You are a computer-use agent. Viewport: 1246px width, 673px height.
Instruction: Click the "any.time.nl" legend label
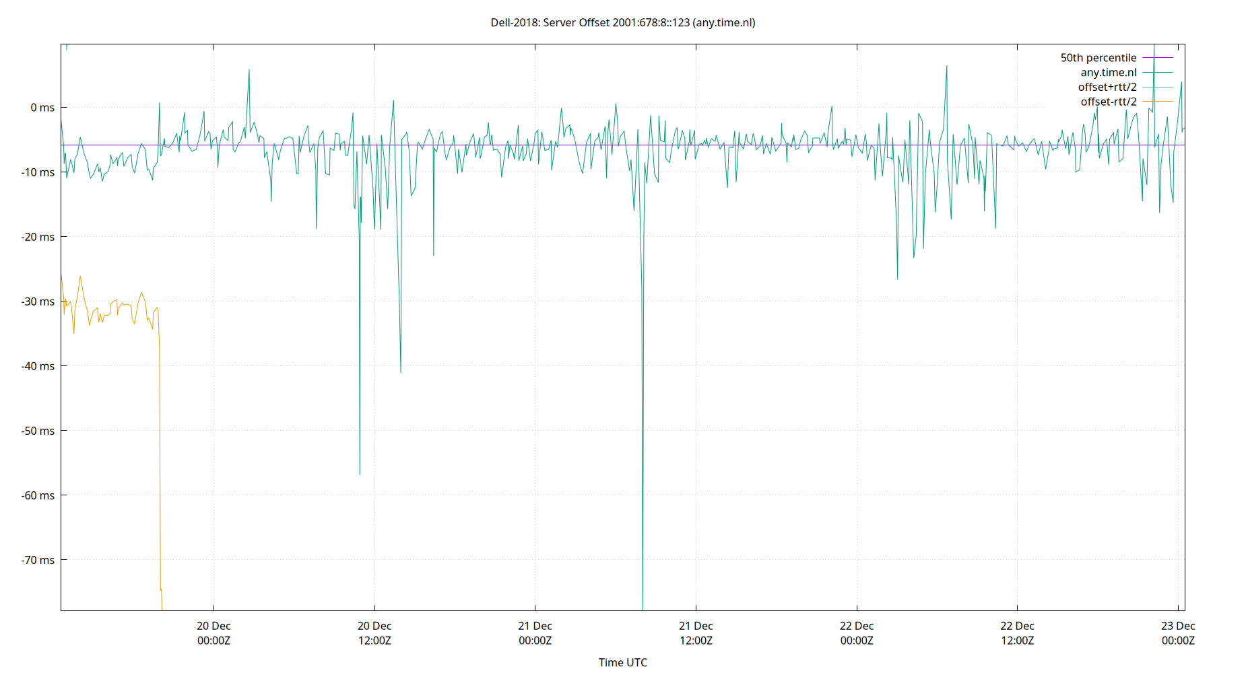[x=1109, y=72]
